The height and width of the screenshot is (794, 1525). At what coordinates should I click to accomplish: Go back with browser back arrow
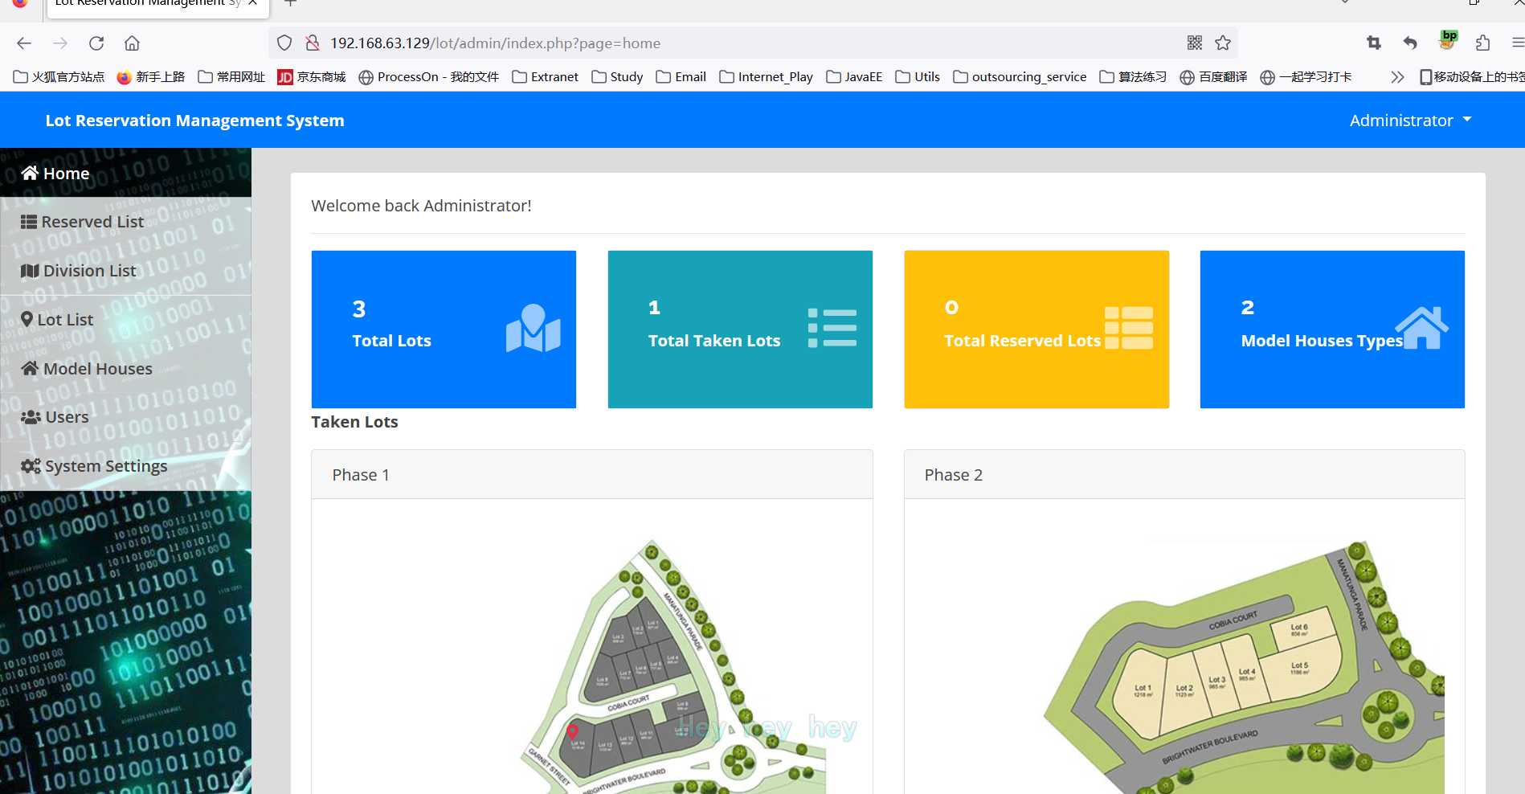click(24, 43)
